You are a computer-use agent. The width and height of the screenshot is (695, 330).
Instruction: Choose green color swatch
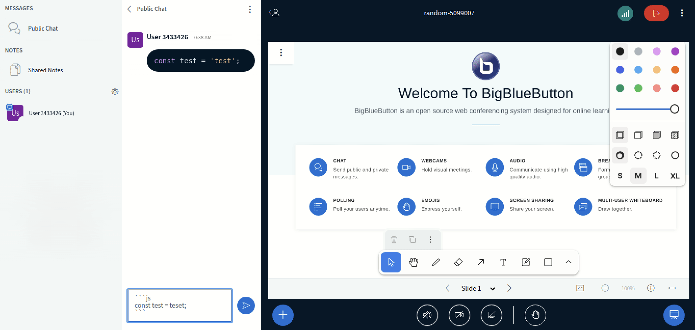click(x=620, y=88)
